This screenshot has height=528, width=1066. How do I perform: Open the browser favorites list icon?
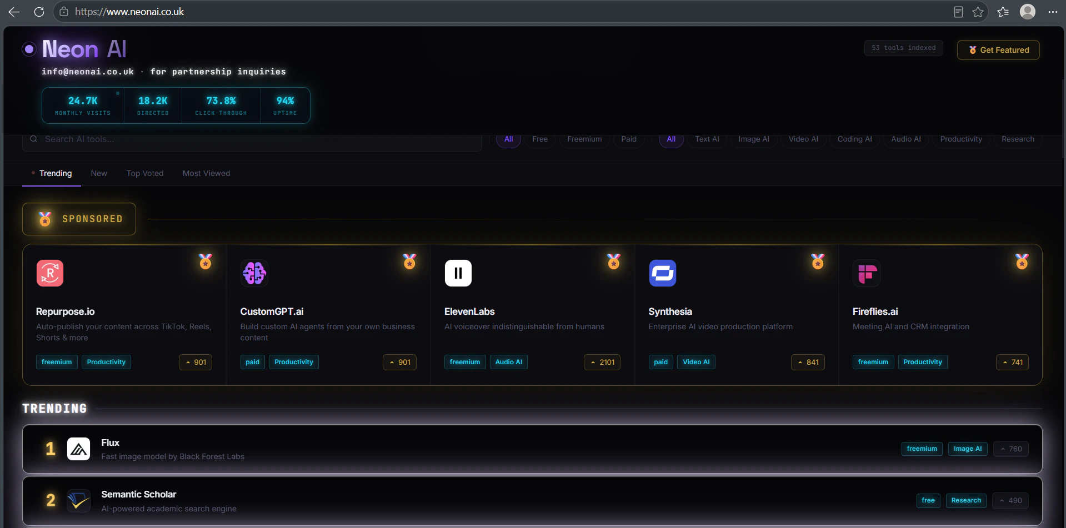pos(1003,12)
